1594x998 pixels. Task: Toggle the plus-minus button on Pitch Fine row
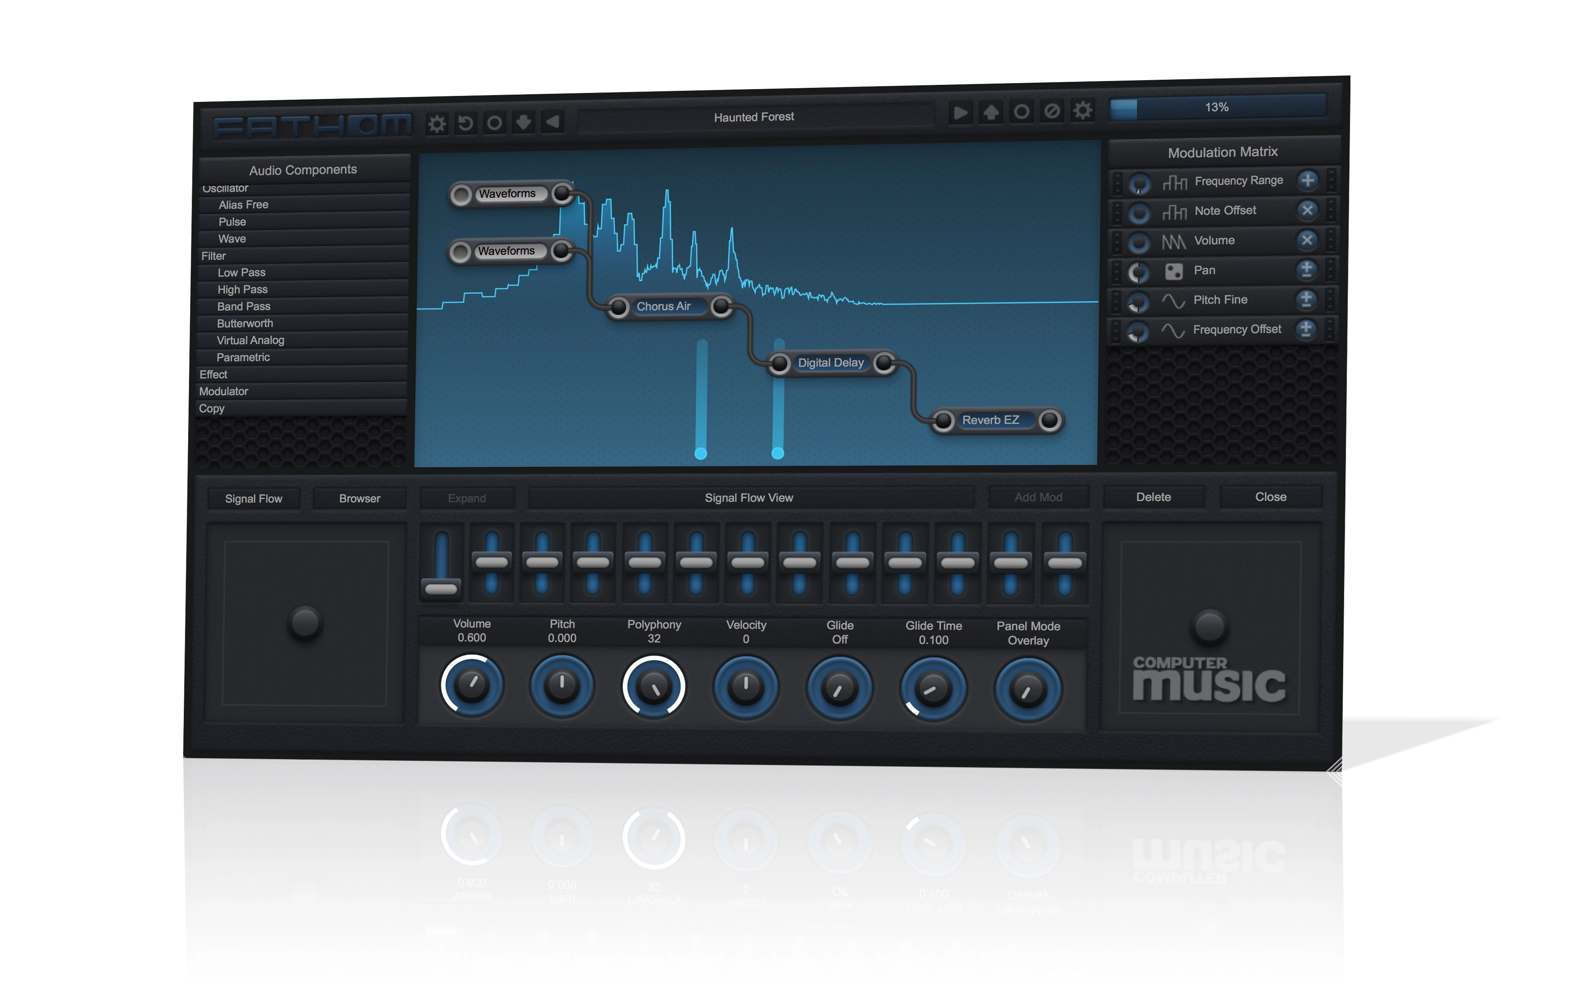click(x=1306, y=299)
